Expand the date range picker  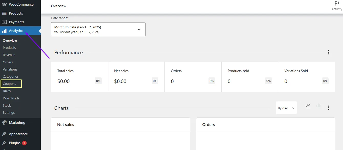point(98,29)
